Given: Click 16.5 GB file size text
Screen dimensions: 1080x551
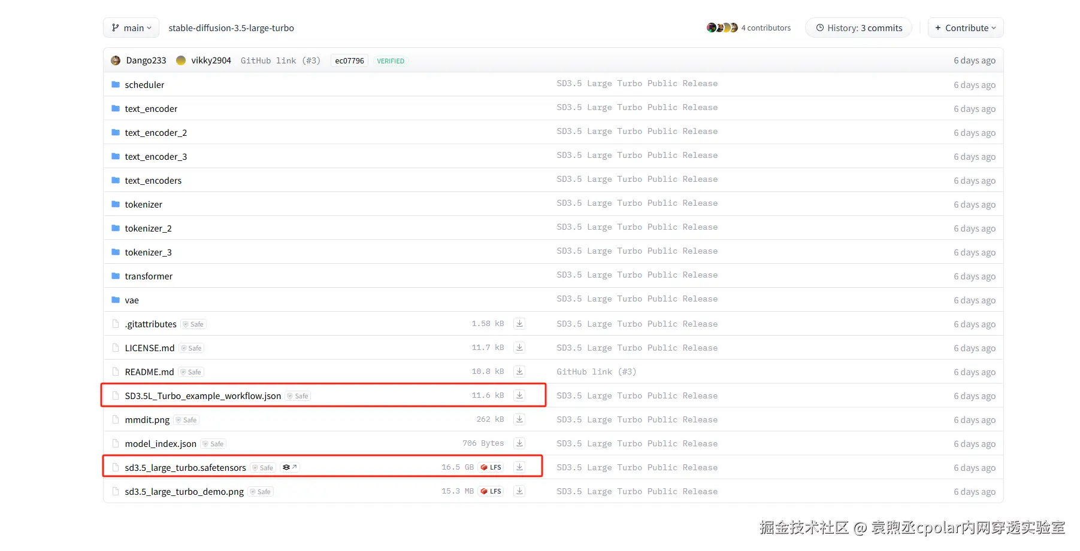Looking at the screenshot, I should (x=458, y=467).
